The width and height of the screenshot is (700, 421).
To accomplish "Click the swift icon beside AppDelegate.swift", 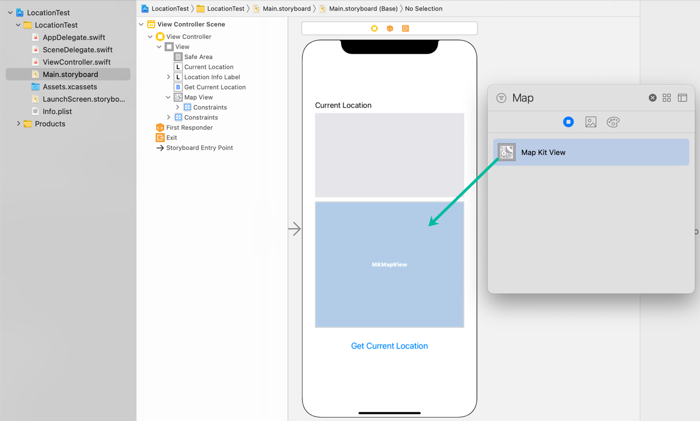I will pos(35,38).
